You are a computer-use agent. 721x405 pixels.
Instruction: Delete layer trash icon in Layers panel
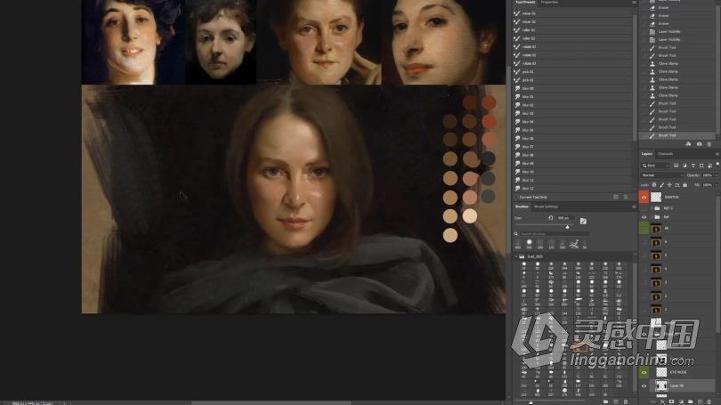coord(709,401)
